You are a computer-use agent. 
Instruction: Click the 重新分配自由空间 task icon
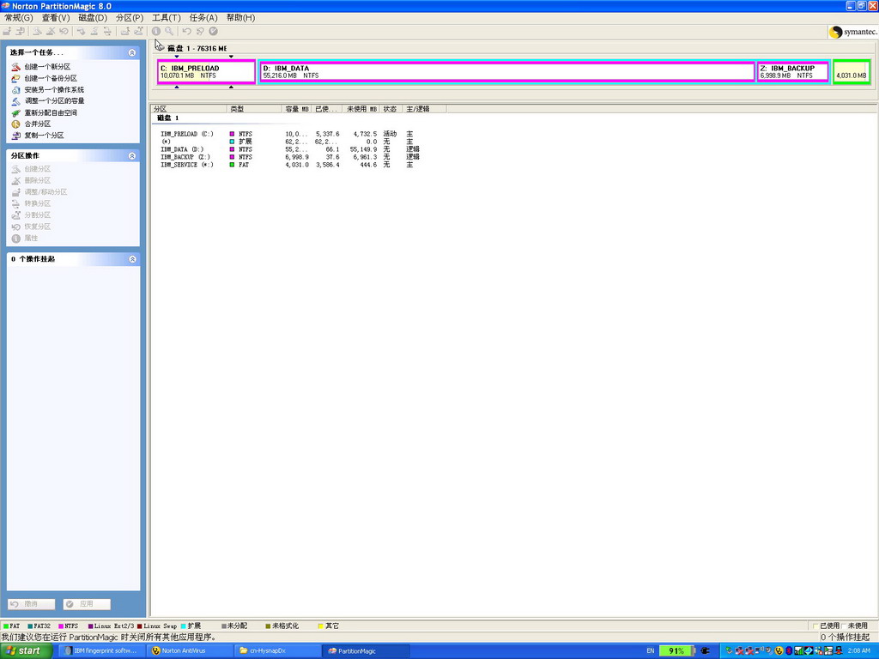tap(15, 112)
